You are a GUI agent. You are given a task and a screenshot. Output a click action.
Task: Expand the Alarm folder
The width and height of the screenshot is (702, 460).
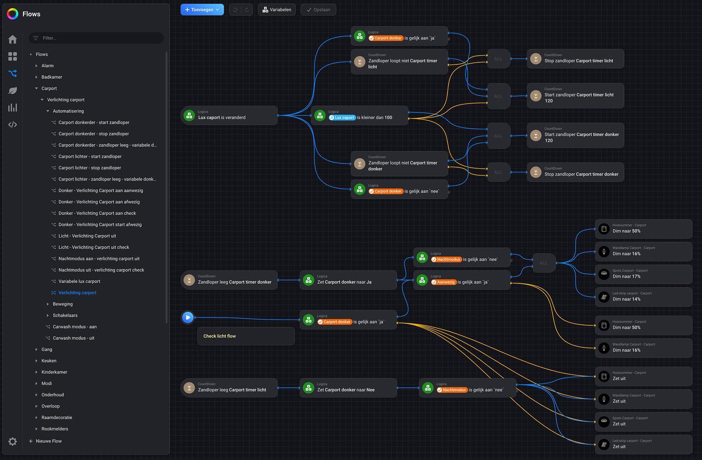click(36, 66)
